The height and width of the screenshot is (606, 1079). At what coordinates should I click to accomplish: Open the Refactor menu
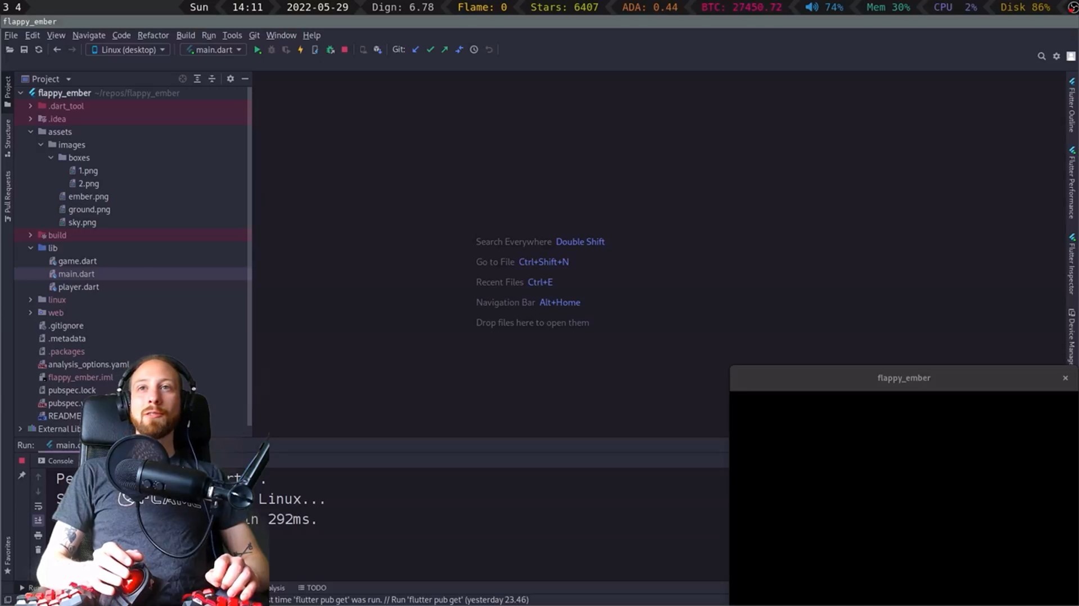click(x=153, y=35)
